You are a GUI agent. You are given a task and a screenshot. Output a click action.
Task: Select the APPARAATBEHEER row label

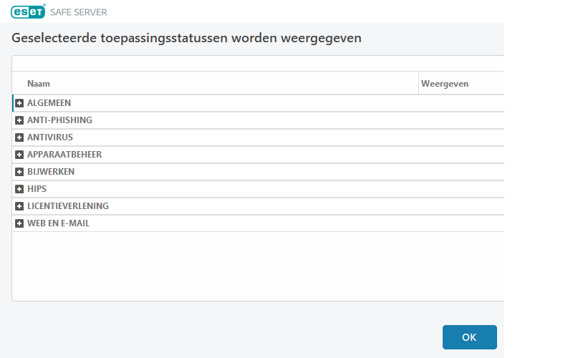[64, 155]
